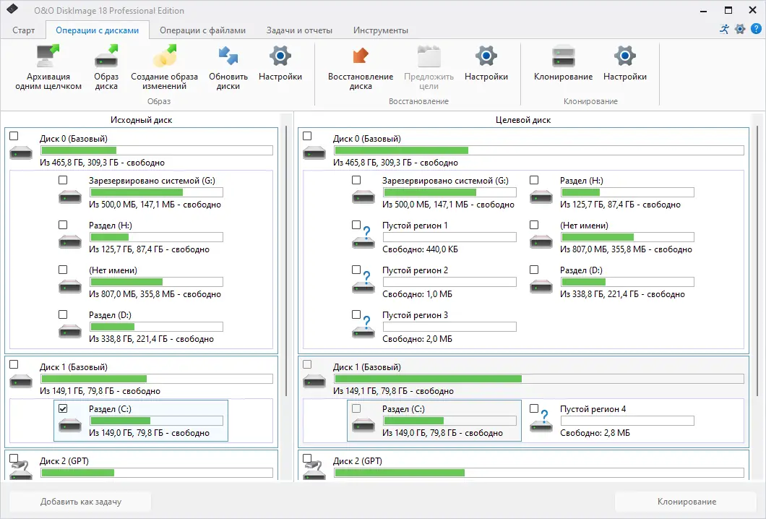Uncheck source Раздел (C:) checkbox
This screenshot has width=766, height=519.
coord(63,408)
